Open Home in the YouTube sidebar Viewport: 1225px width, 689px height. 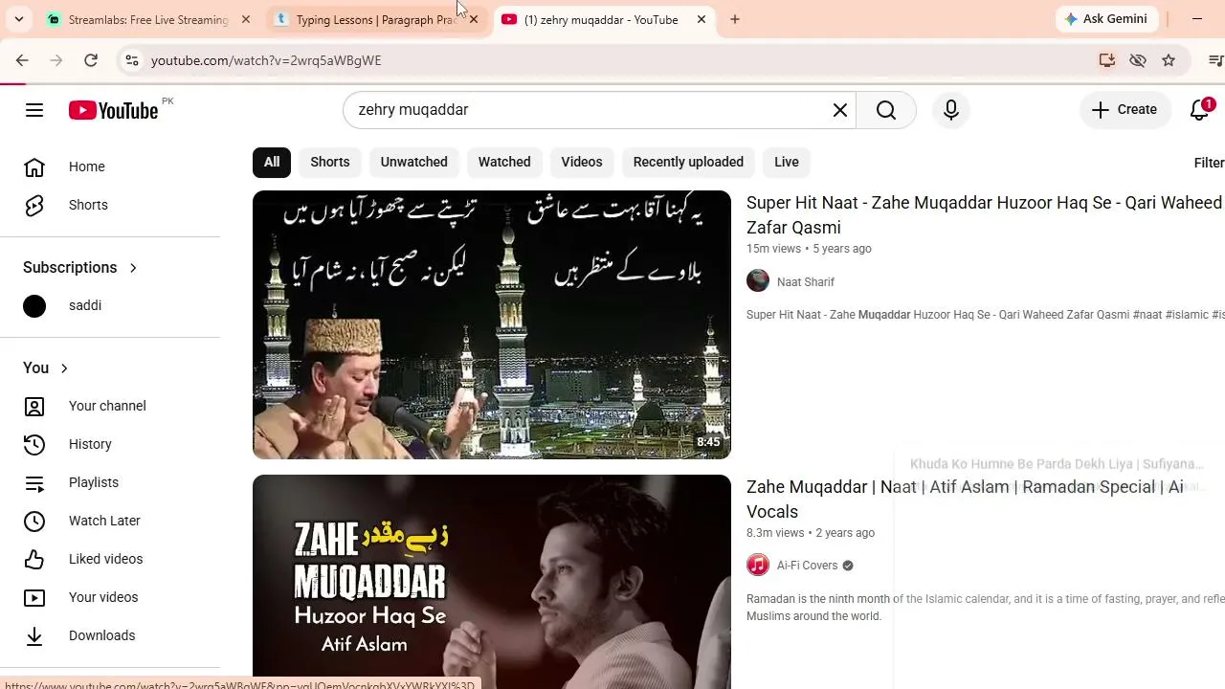110,167
